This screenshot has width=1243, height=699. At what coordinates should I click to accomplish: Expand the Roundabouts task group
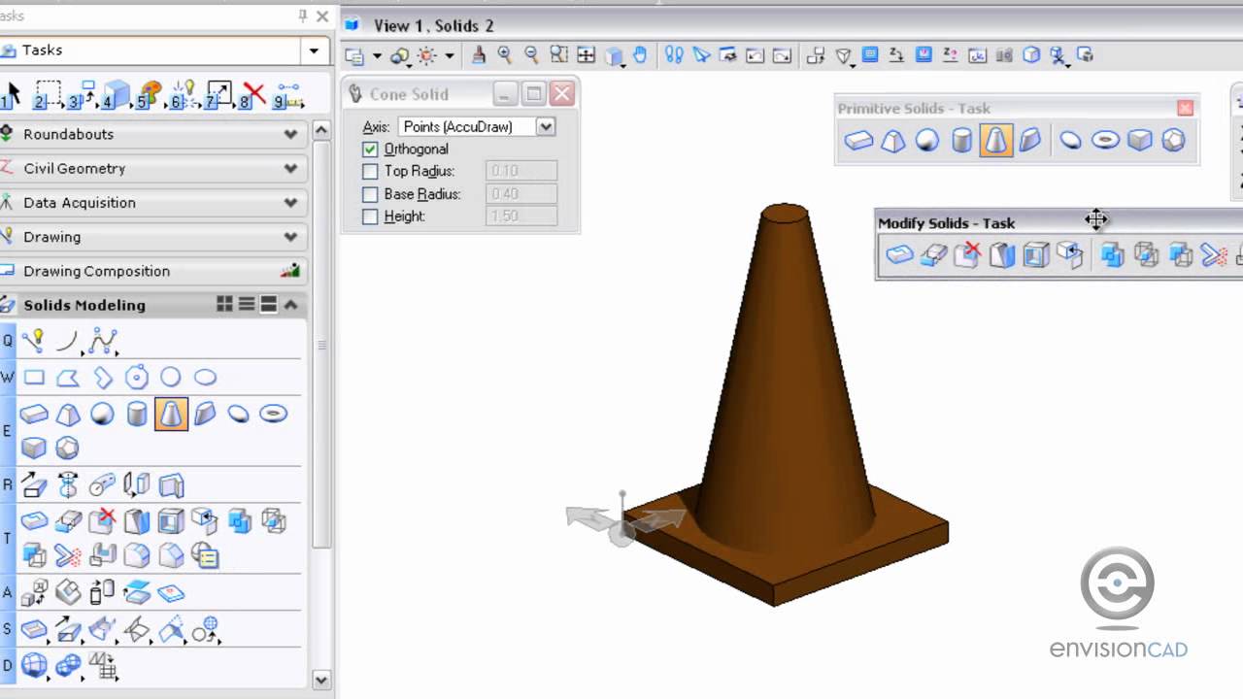(290, 134)
